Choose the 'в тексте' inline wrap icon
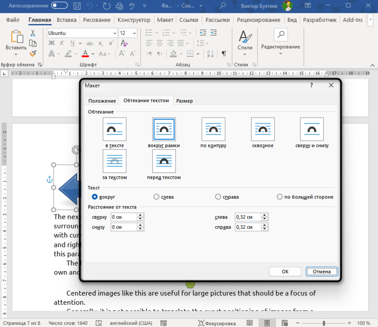 pyautogui.click(x=114, y=129)
